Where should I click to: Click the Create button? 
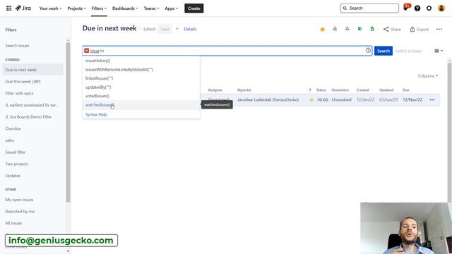(x=194, y=8)
